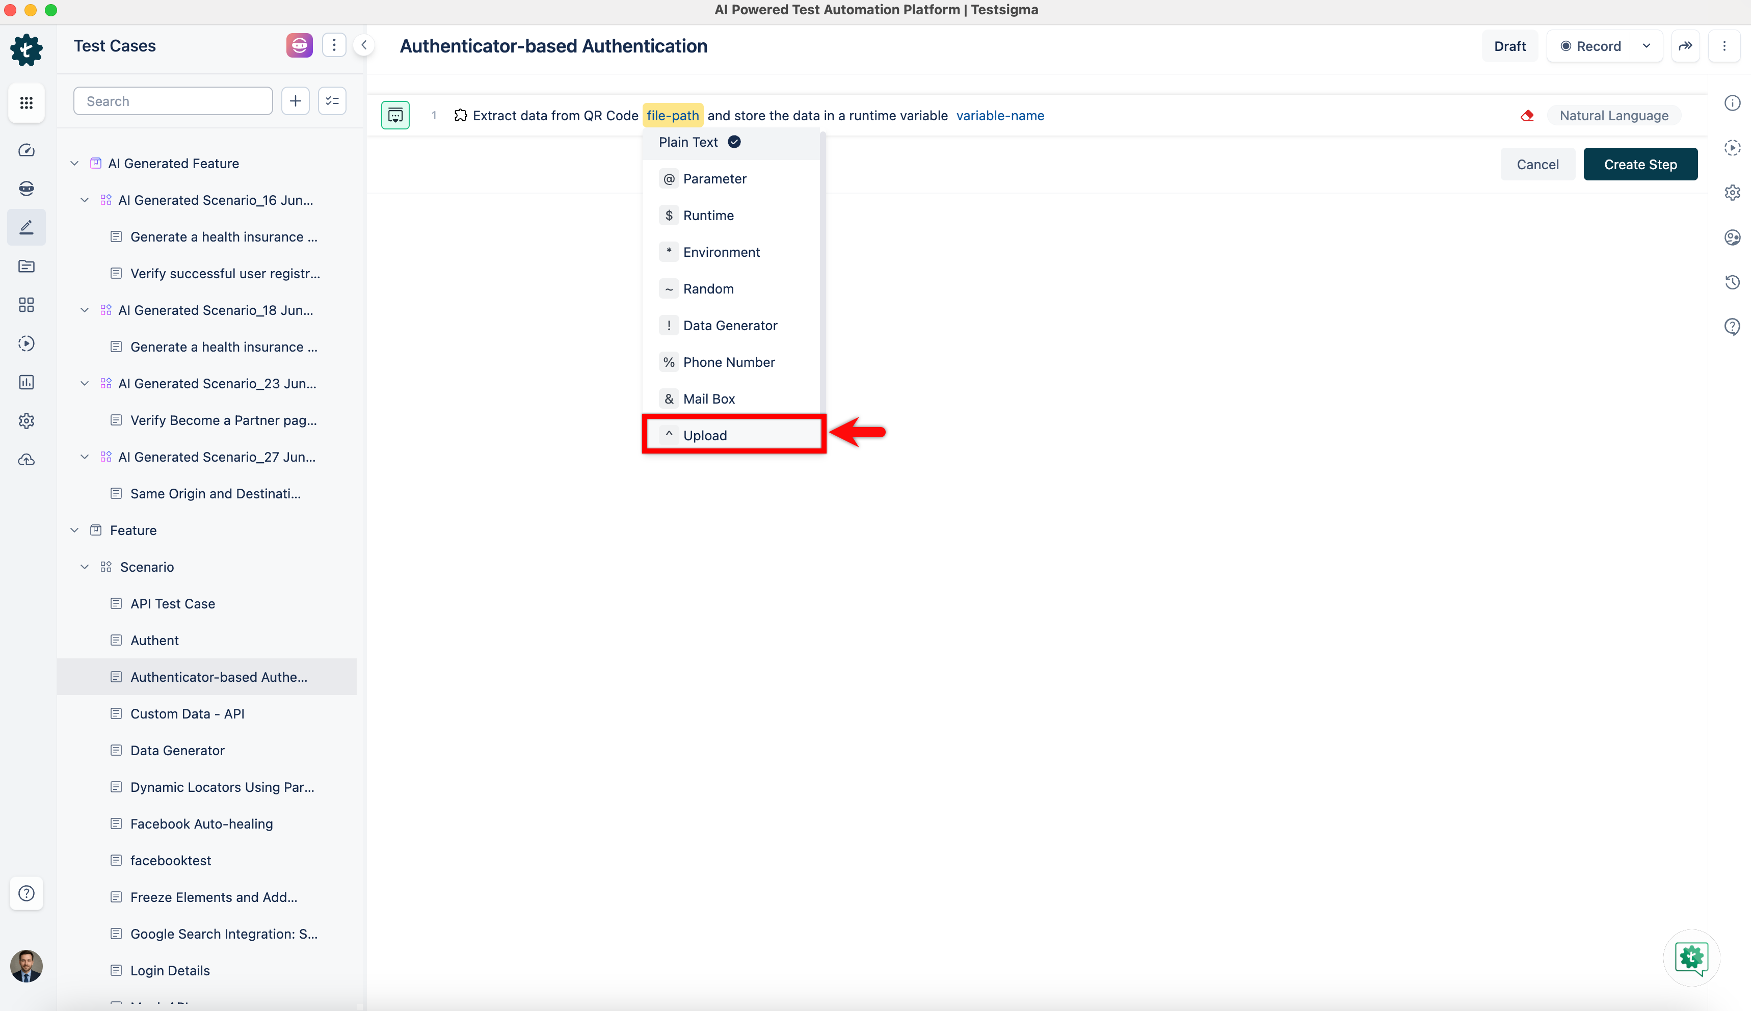
Task: Toggle the multi-select checklist button near search
Action: [332, 101]
